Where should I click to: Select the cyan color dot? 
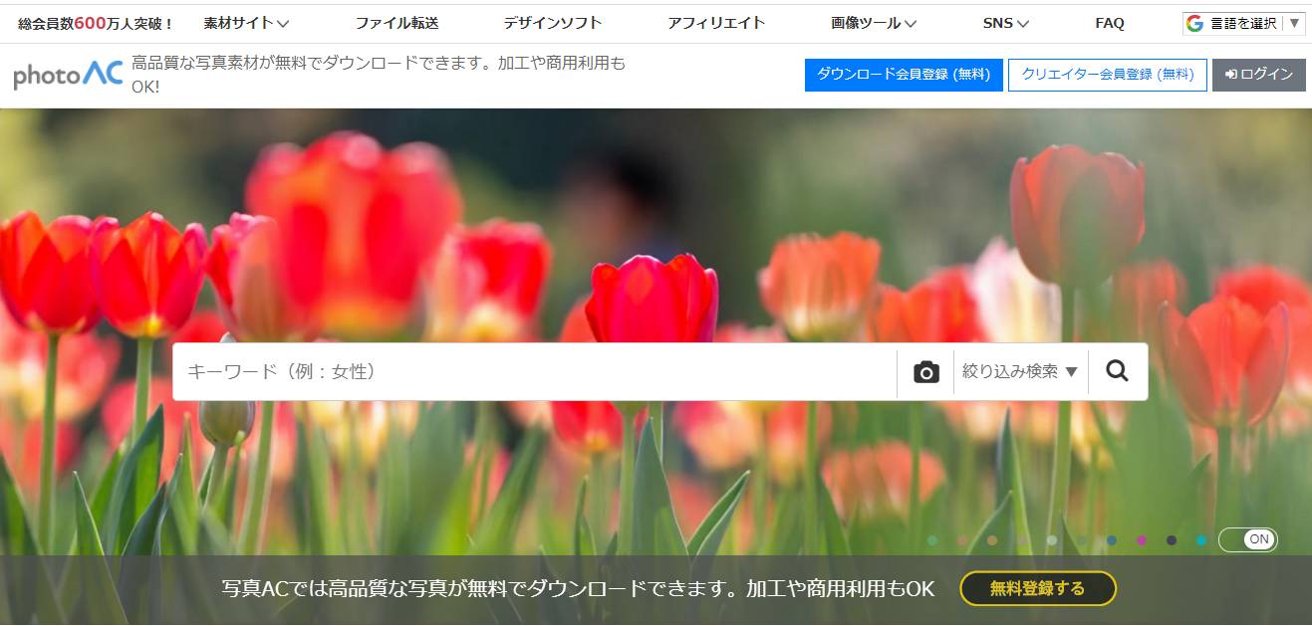[1201, 540]
